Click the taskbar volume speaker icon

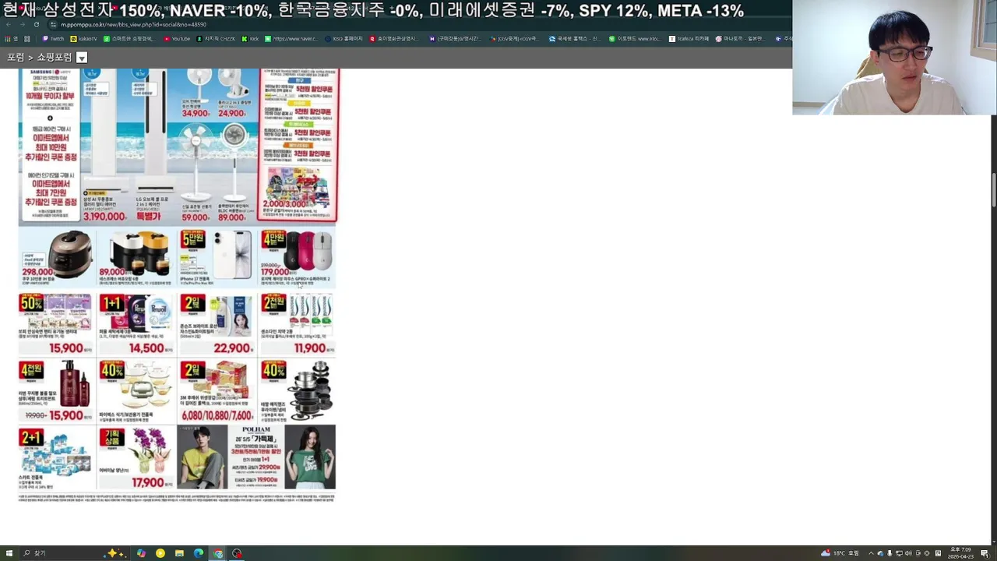(908, 553)
